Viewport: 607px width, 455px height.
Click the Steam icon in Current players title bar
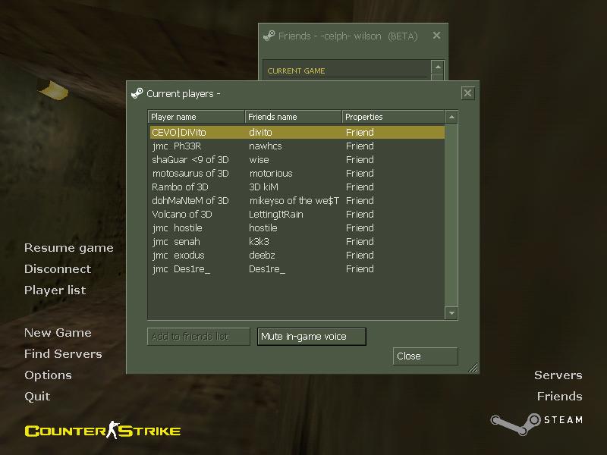[x=137, y=93]
